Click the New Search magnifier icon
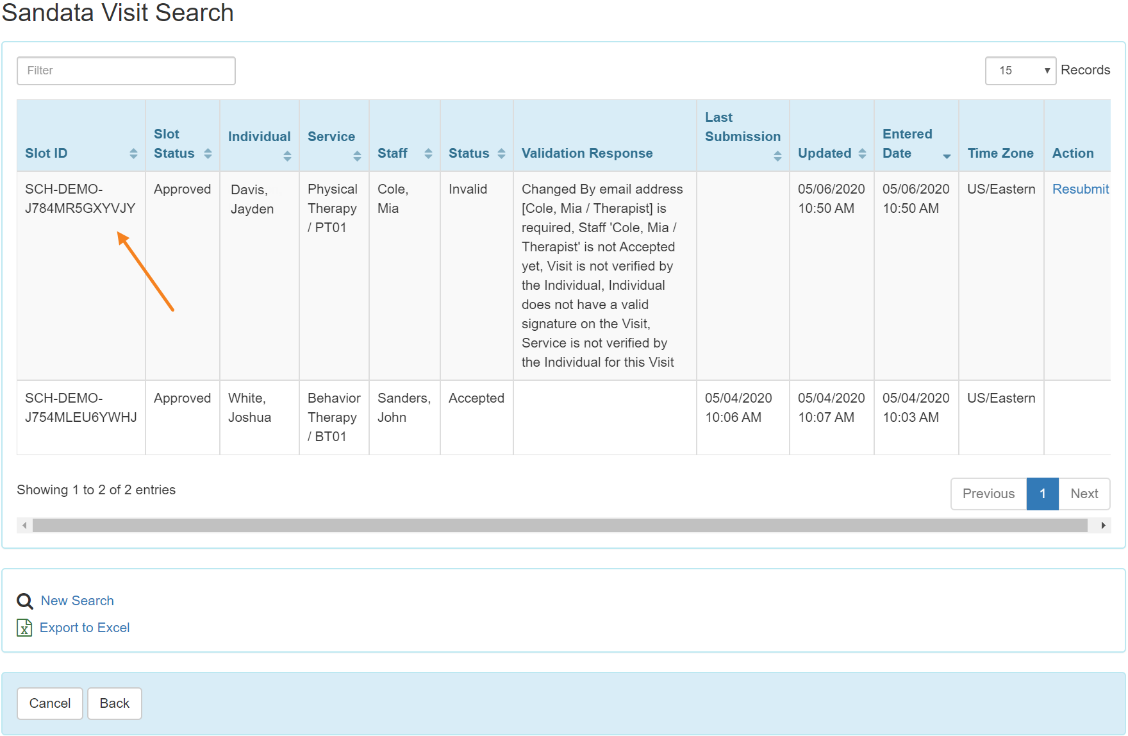The width and height of the screenshot is (1128, 736). point(25,601)
